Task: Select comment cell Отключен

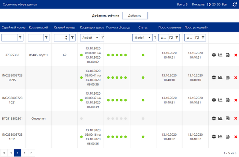Action: (38, 119)
